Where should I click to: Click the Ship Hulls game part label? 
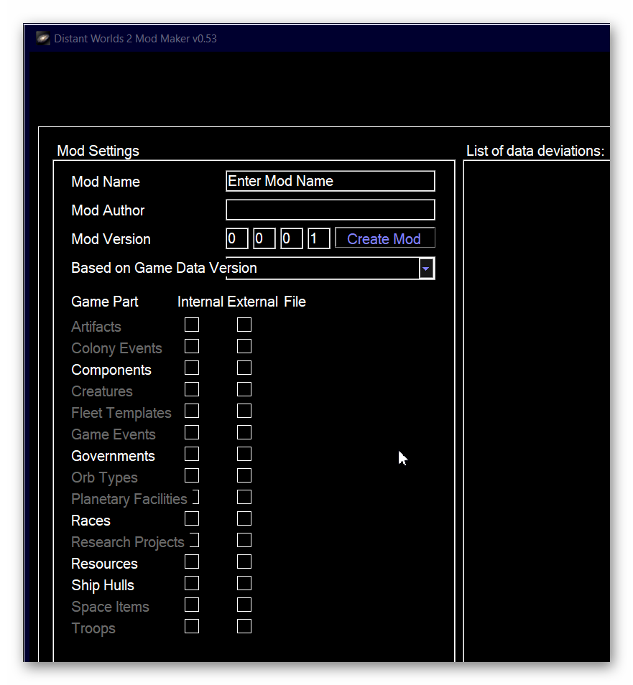pos(102,585)
